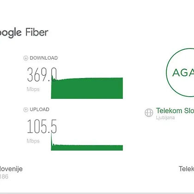The height and width of the screenshot is (194, 194).
Task: Click the DOWNLOAD label
Action: click(x=44, y=58)
